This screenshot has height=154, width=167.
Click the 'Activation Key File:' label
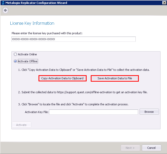tap(37, 112)
